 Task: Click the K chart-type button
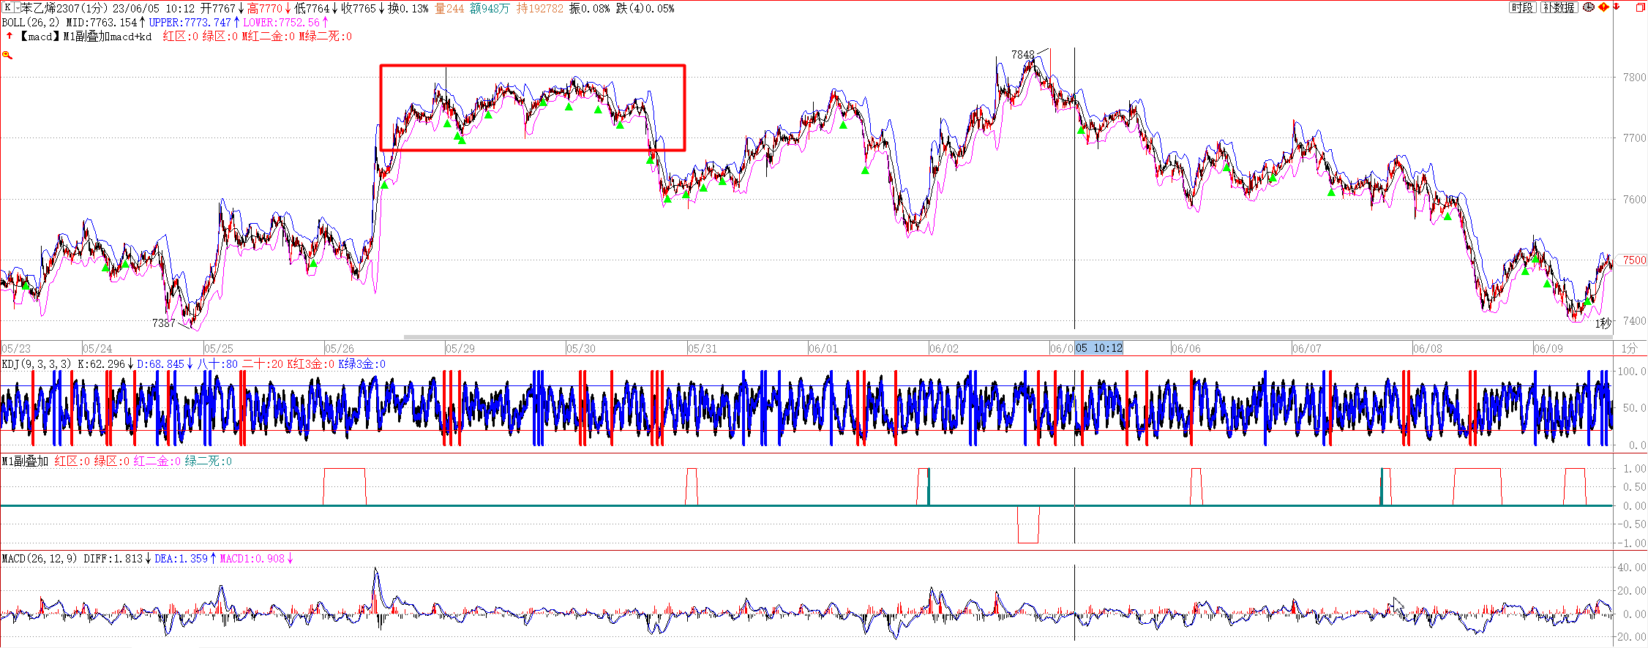(7, 8)
